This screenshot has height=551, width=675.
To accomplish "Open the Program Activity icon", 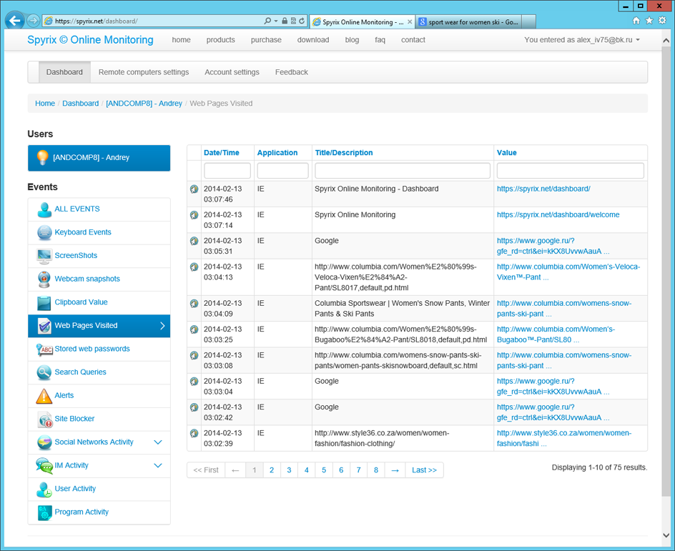I will click(x=44, y=512).
